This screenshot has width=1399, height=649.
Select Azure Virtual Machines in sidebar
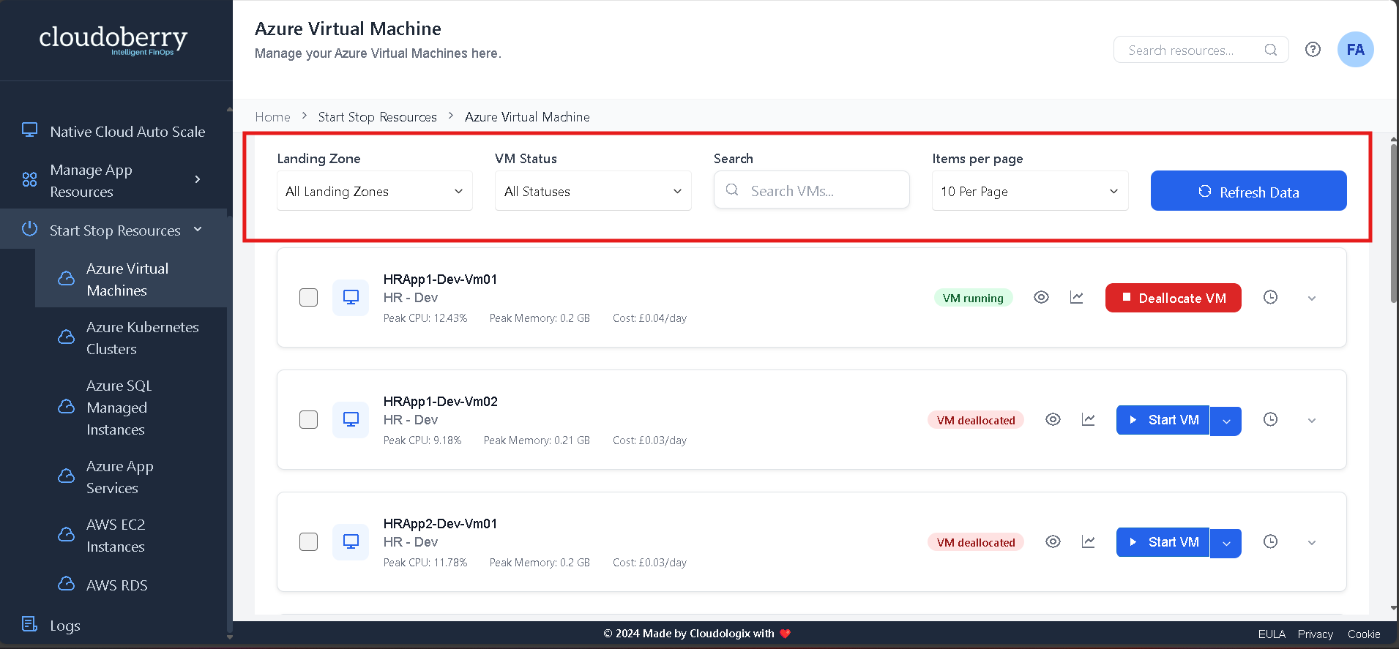[x=131, y=280]
